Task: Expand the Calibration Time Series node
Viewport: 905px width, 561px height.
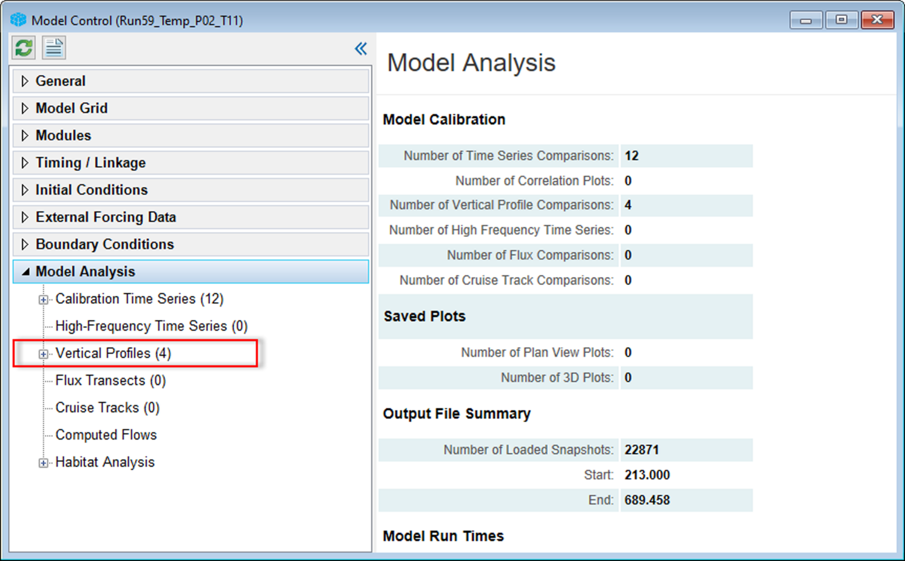Action: pos(43,299)
